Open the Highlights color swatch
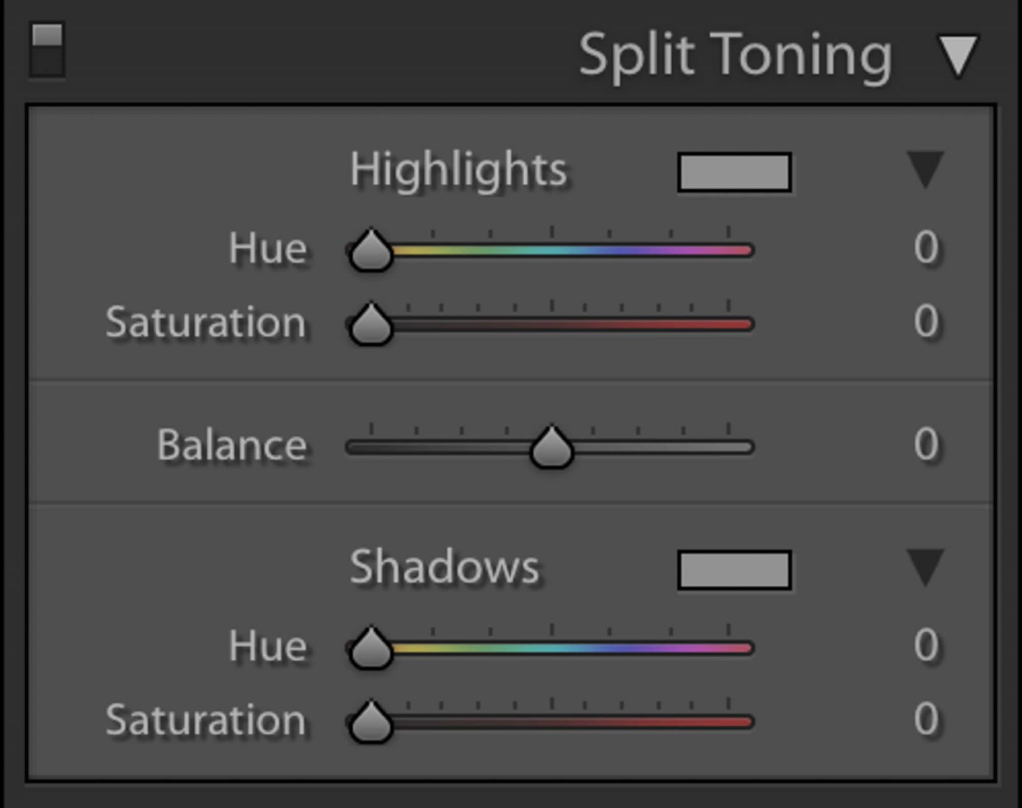 [735, 172]
